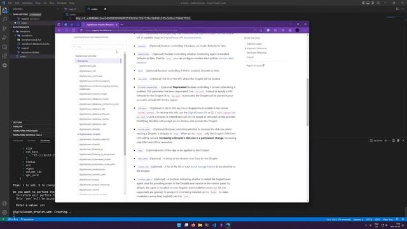
Task: Click browser refresh button
Action: tap(74, 30)
